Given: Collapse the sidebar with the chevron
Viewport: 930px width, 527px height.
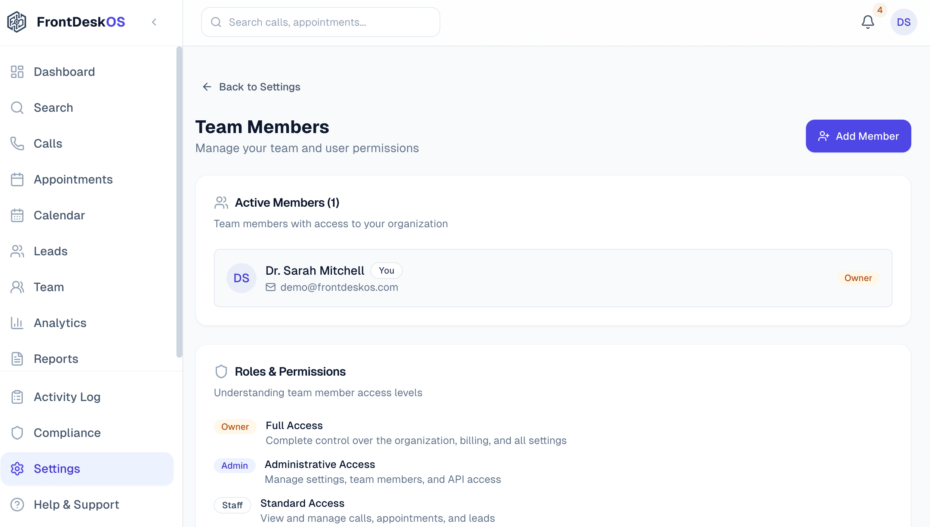Looking at the screenshot, I should (x=154, y=22).
